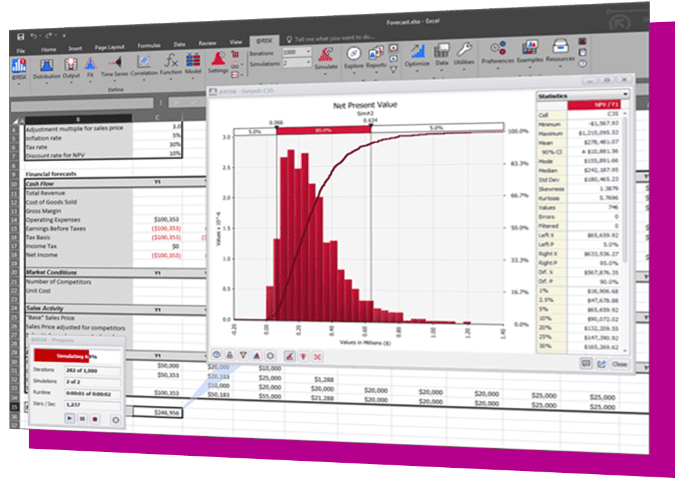This screenshot has width=675, height=495.
Task: Expand the Time Series dropdown arrow
Action: pos(114,80)
